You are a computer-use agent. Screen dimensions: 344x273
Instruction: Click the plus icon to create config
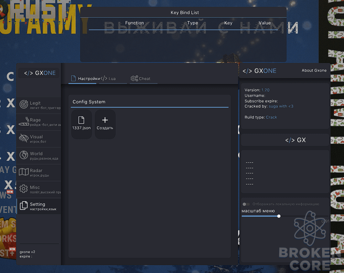click(x=105, y=120)
